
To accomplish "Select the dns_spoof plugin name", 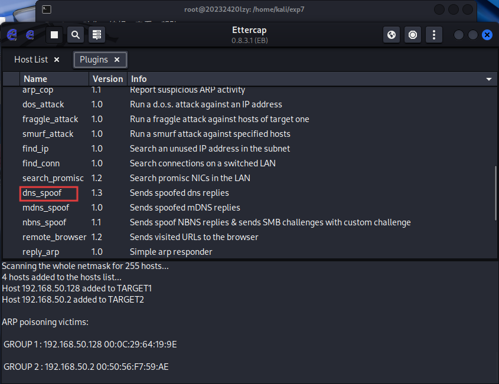I will click(x=42, y=193).
